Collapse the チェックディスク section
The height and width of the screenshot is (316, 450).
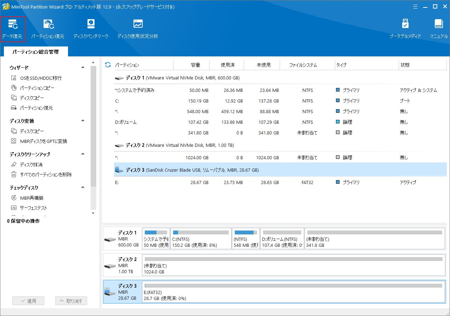point(83,187)
